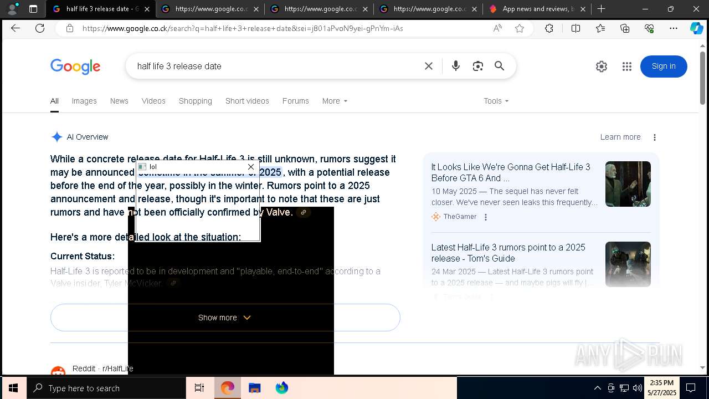Open Edge Settings and more menu

coord(674,28)
